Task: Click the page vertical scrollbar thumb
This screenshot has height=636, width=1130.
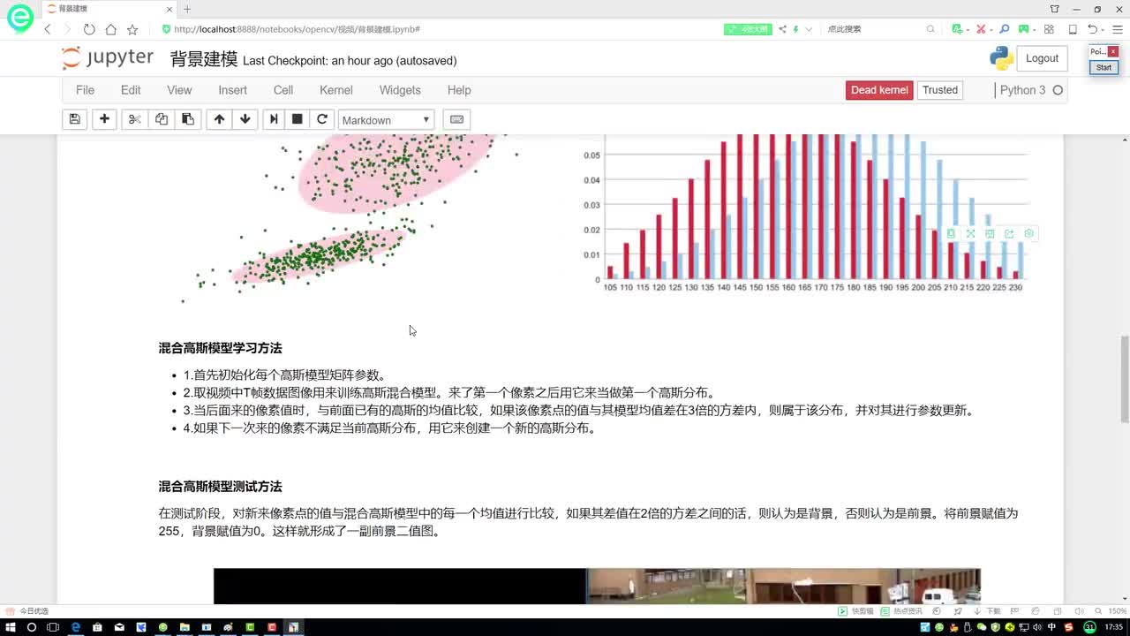Action: 1125,379
